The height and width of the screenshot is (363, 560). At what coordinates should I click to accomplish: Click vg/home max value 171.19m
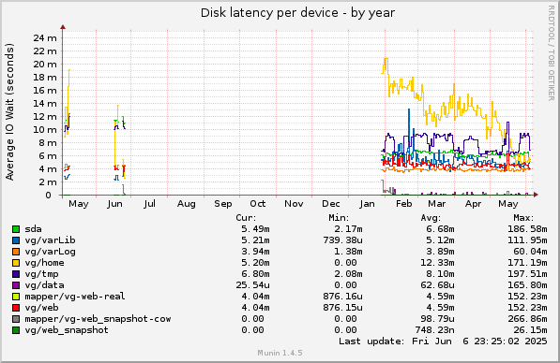point(527,263)
